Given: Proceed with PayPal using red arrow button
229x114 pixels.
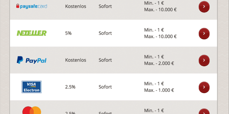Looking at the screenshot, I should [204, 60].
